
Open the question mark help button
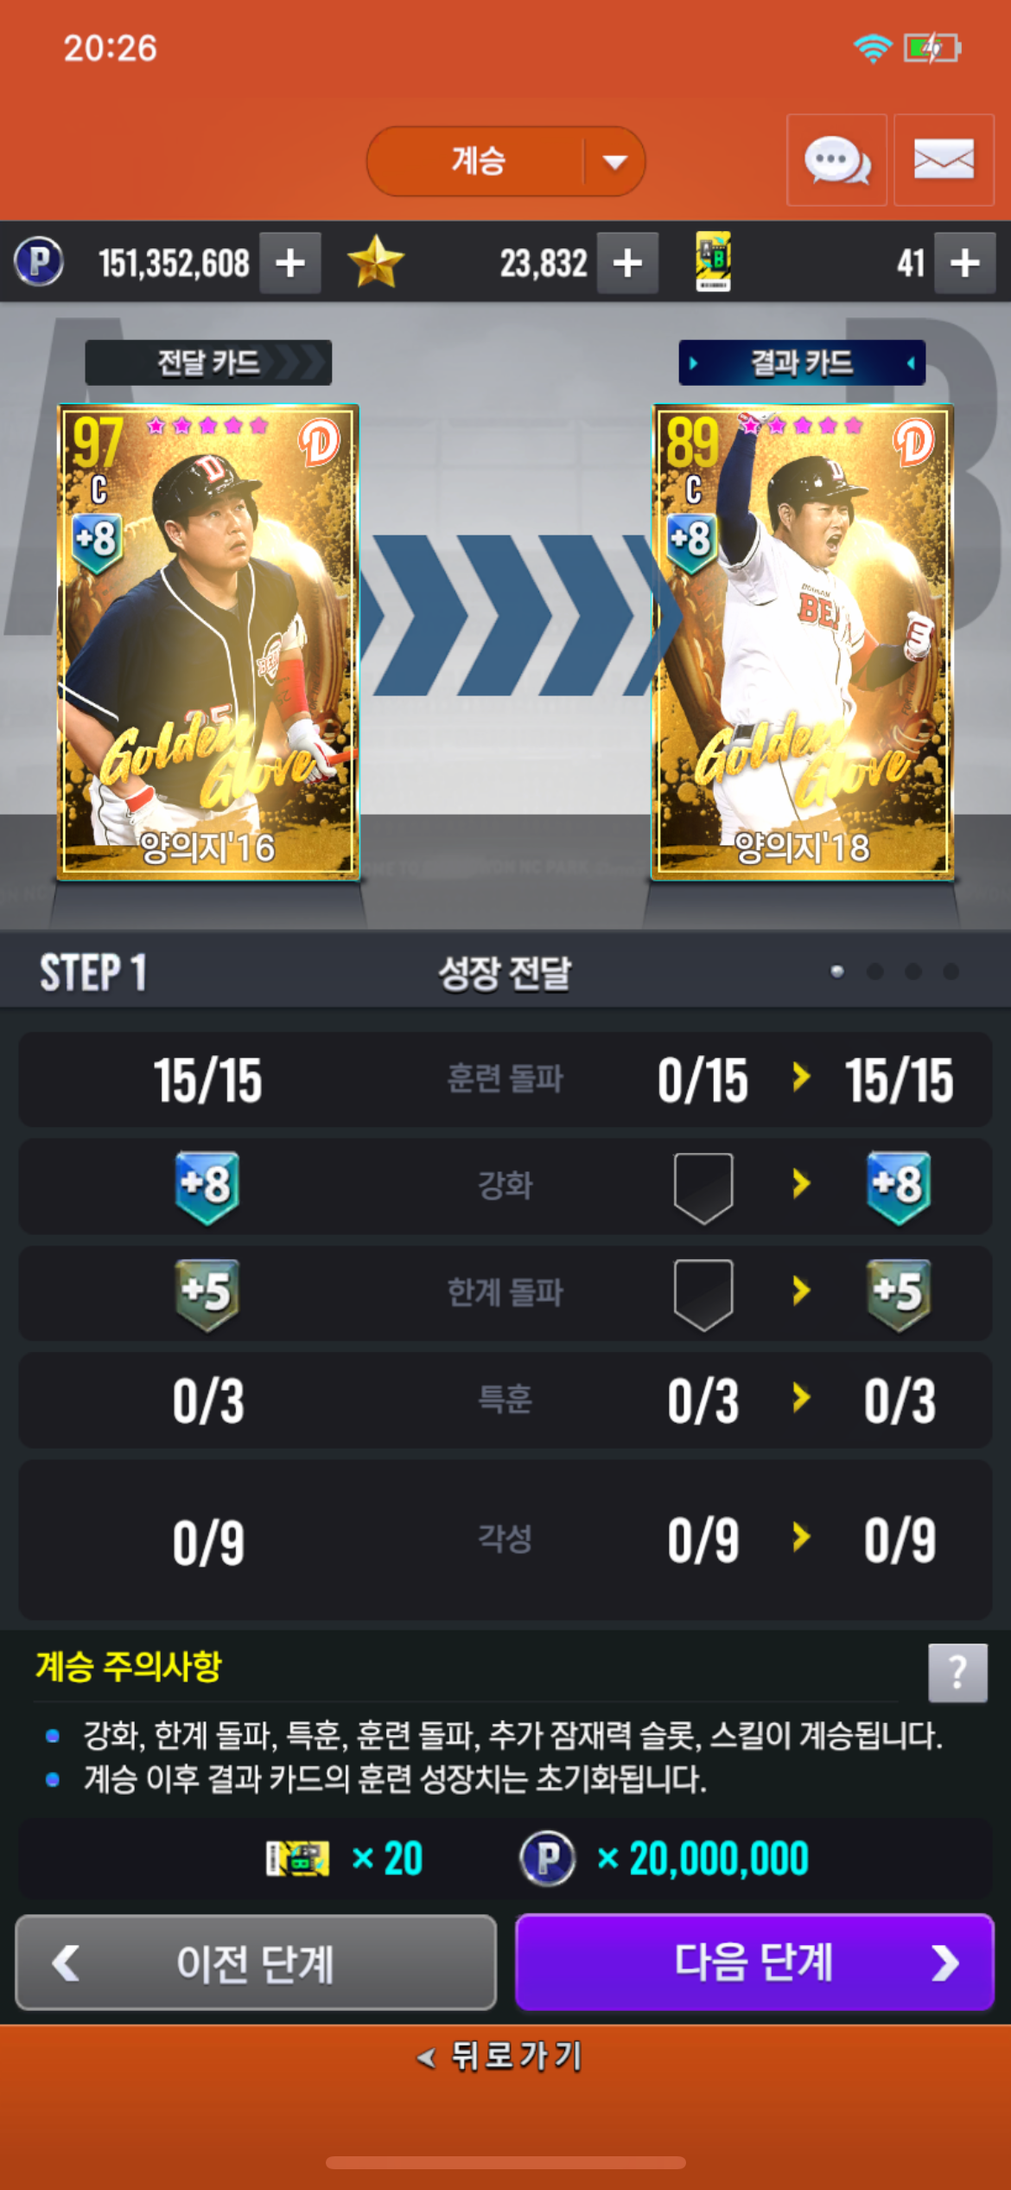[x=957, y=1673]
